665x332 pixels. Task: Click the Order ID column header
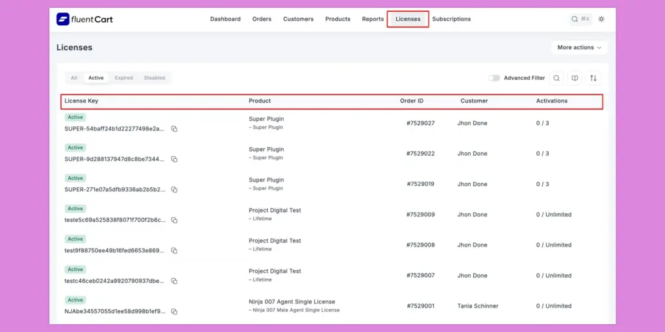(412, 101)
